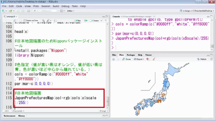
Task: Click the Publish plot button
Action: (x=202, y=59)
